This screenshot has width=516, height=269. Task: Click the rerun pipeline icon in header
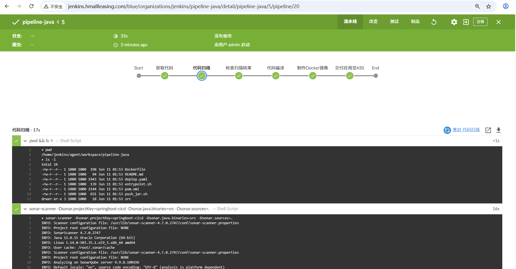tap(434, 22)
